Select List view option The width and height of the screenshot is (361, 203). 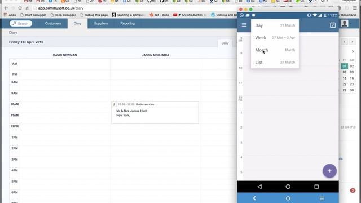[275, 63]
